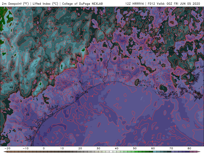Click the '70' colorbar scale label
This screenshot has height=153, width=204.
(x=171, y=148)
